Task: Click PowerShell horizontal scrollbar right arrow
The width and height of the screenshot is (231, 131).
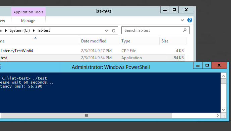Action: pos(218,116)
